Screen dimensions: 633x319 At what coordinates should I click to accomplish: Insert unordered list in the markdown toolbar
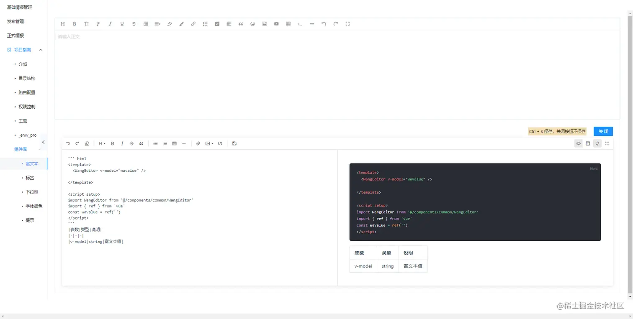pos(155,143)
